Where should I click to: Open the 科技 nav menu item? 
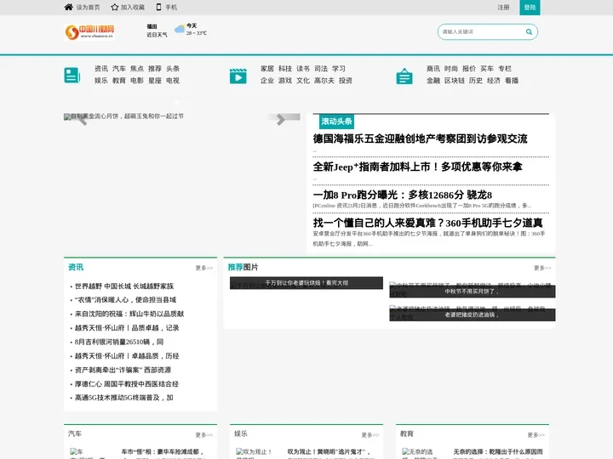click(x=285, y=69)
